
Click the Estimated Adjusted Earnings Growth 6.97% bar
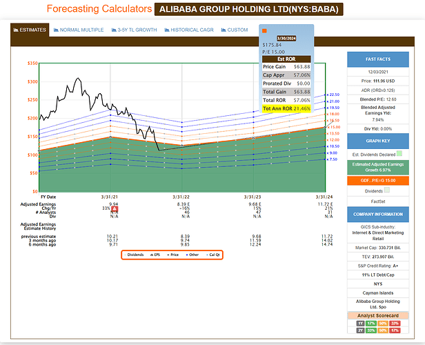[x=378, y=167]
